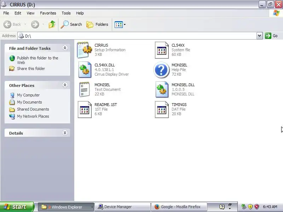Select the MONISEL Text Document icon

(84, 89)
